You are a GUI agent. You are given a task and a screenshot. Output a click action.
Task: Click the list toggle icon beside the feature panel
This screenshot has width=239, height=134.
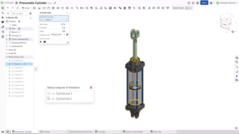[36, 69]
